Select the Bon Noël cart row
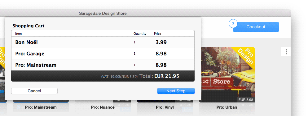Image resolution: width=308 pixels, height=116 pixels. 103,42
